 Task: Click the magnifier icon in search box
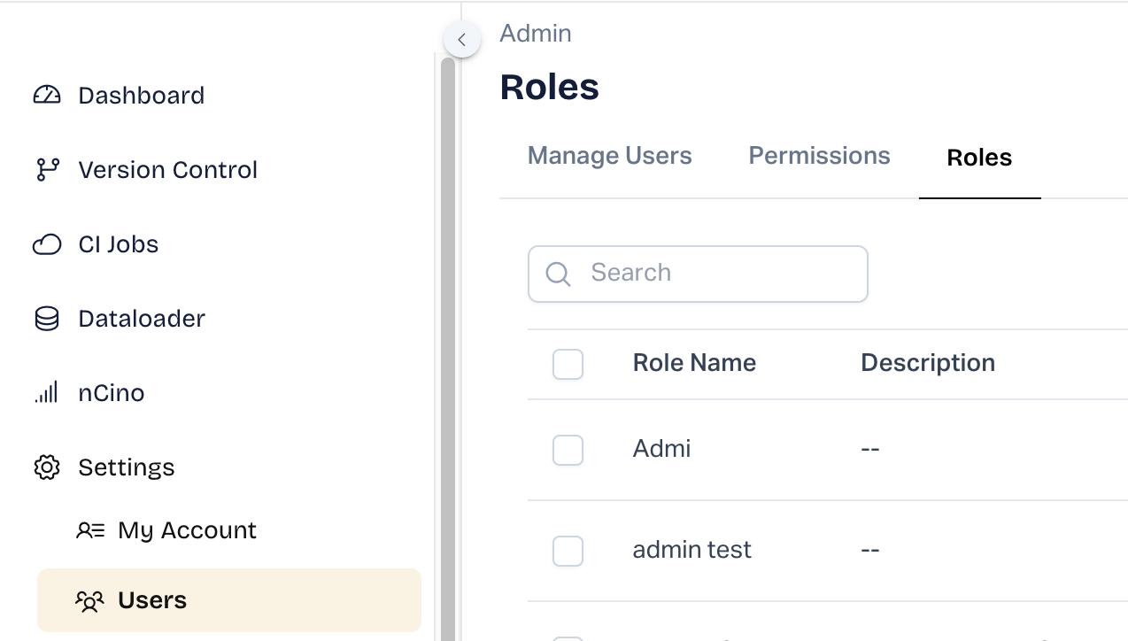(558, 274)
